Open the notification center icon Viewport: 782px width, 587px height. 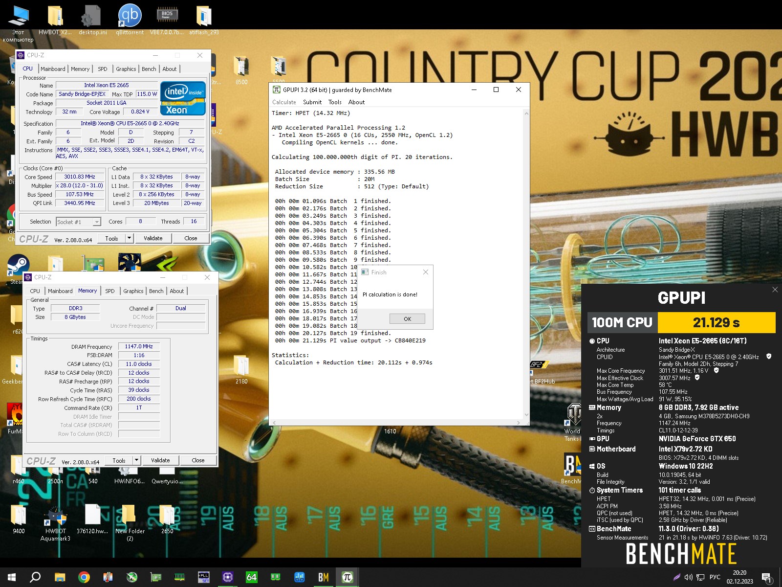pyautogui.click(x=766, y=577)
